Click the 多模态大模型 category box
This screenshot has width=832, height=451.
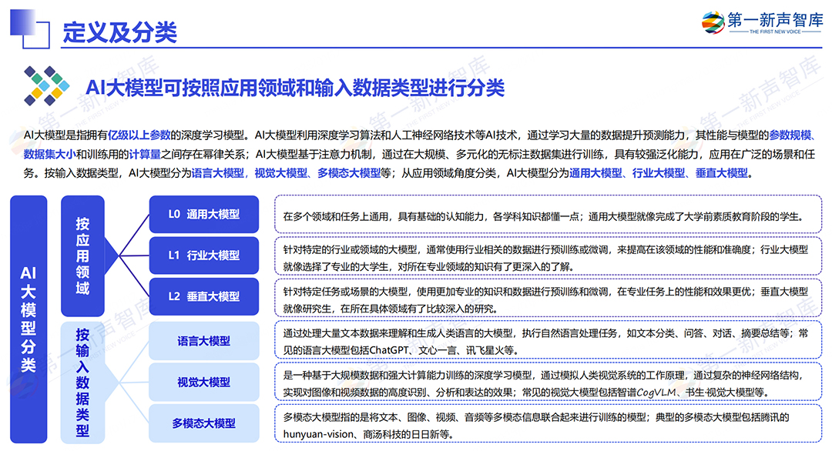pos(203,423)
